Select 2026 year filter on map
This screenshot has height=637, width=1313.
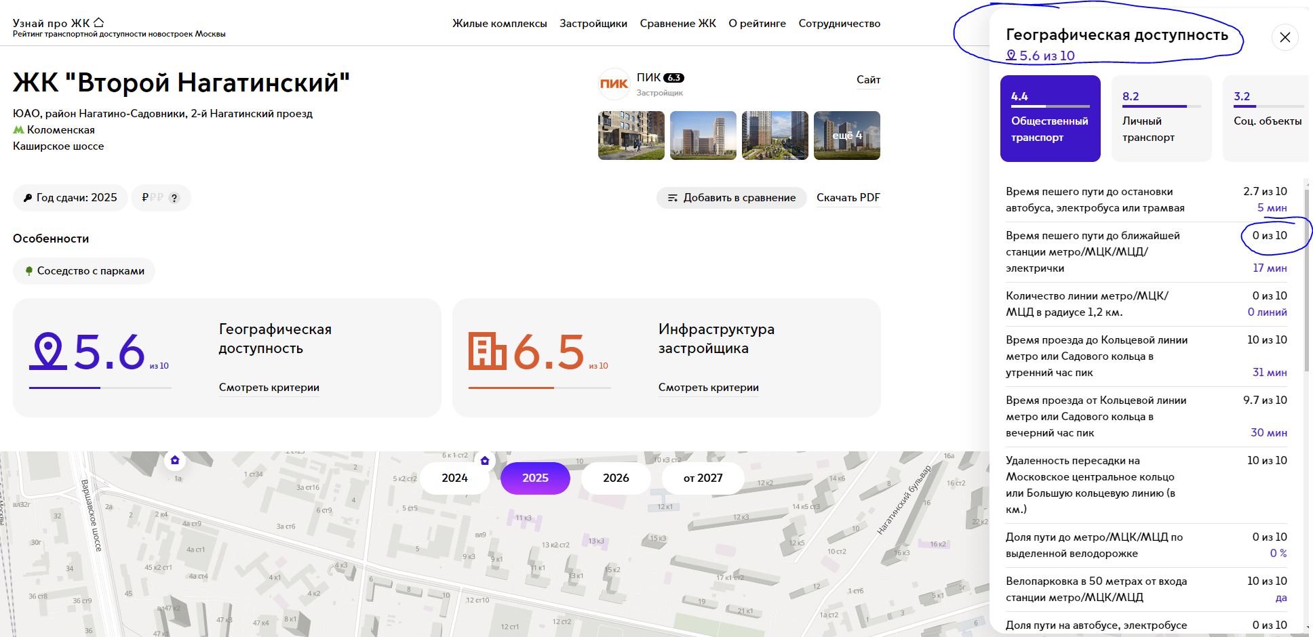tap(616, 478)
